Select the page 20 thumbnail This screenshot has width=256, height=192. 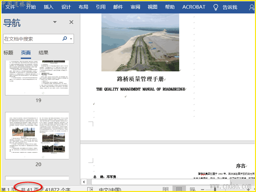[37, 136]
